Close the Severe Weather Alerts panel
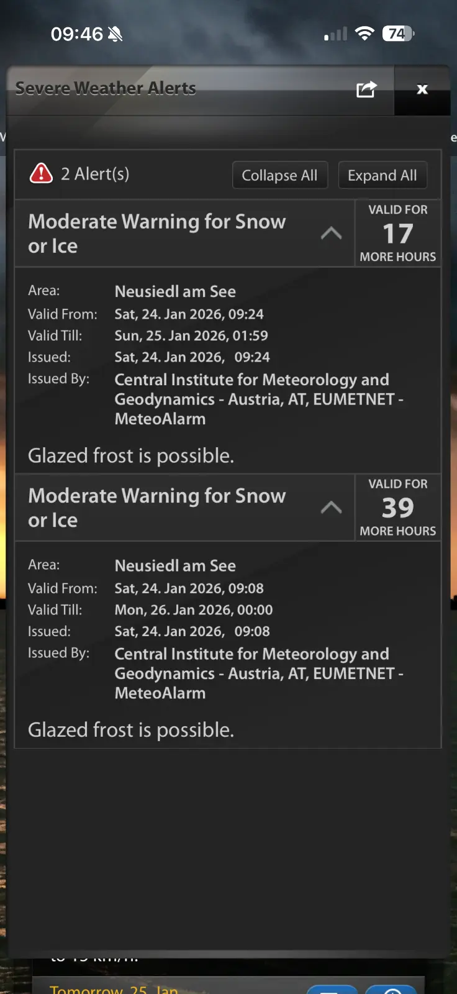This screenshot has height=994, width=457. click(x=422, y=89)
